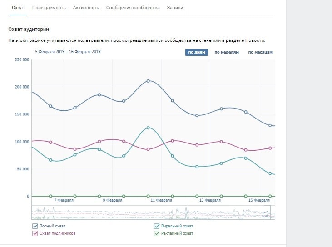Click the last purple Охват подписчиков point
The width and height of the screenshot is (332, 247).
[270, 148]
